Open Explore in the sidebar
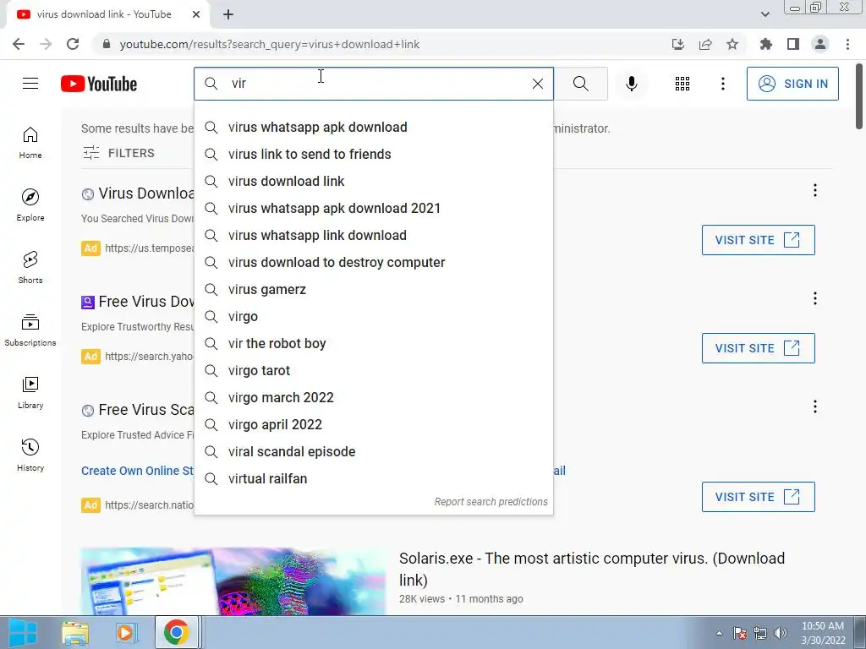The width and height of the screenshot is (866, 649). point(30,205)
